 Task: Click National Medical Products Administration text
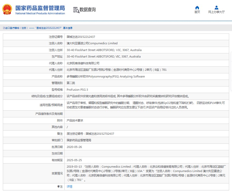[x=40, y=13]
